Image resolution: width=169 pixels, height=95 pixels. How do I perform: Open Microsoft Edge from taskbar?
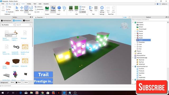21,93
